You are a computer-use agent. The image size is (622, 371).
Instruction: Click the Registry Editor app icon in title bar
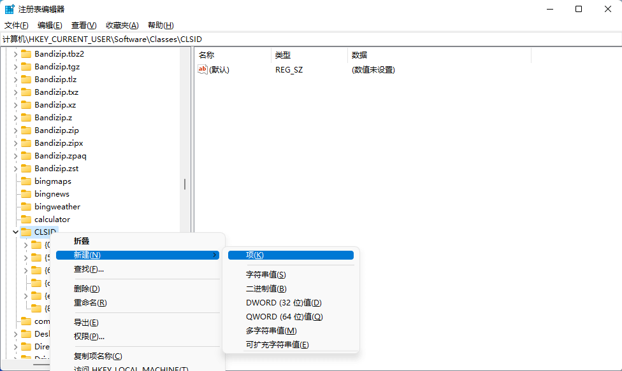(x=10, y=10)
